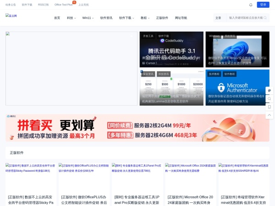Open the Microsoft Authenticator article card
Viewport: 275px width, 206px height.
237,87
